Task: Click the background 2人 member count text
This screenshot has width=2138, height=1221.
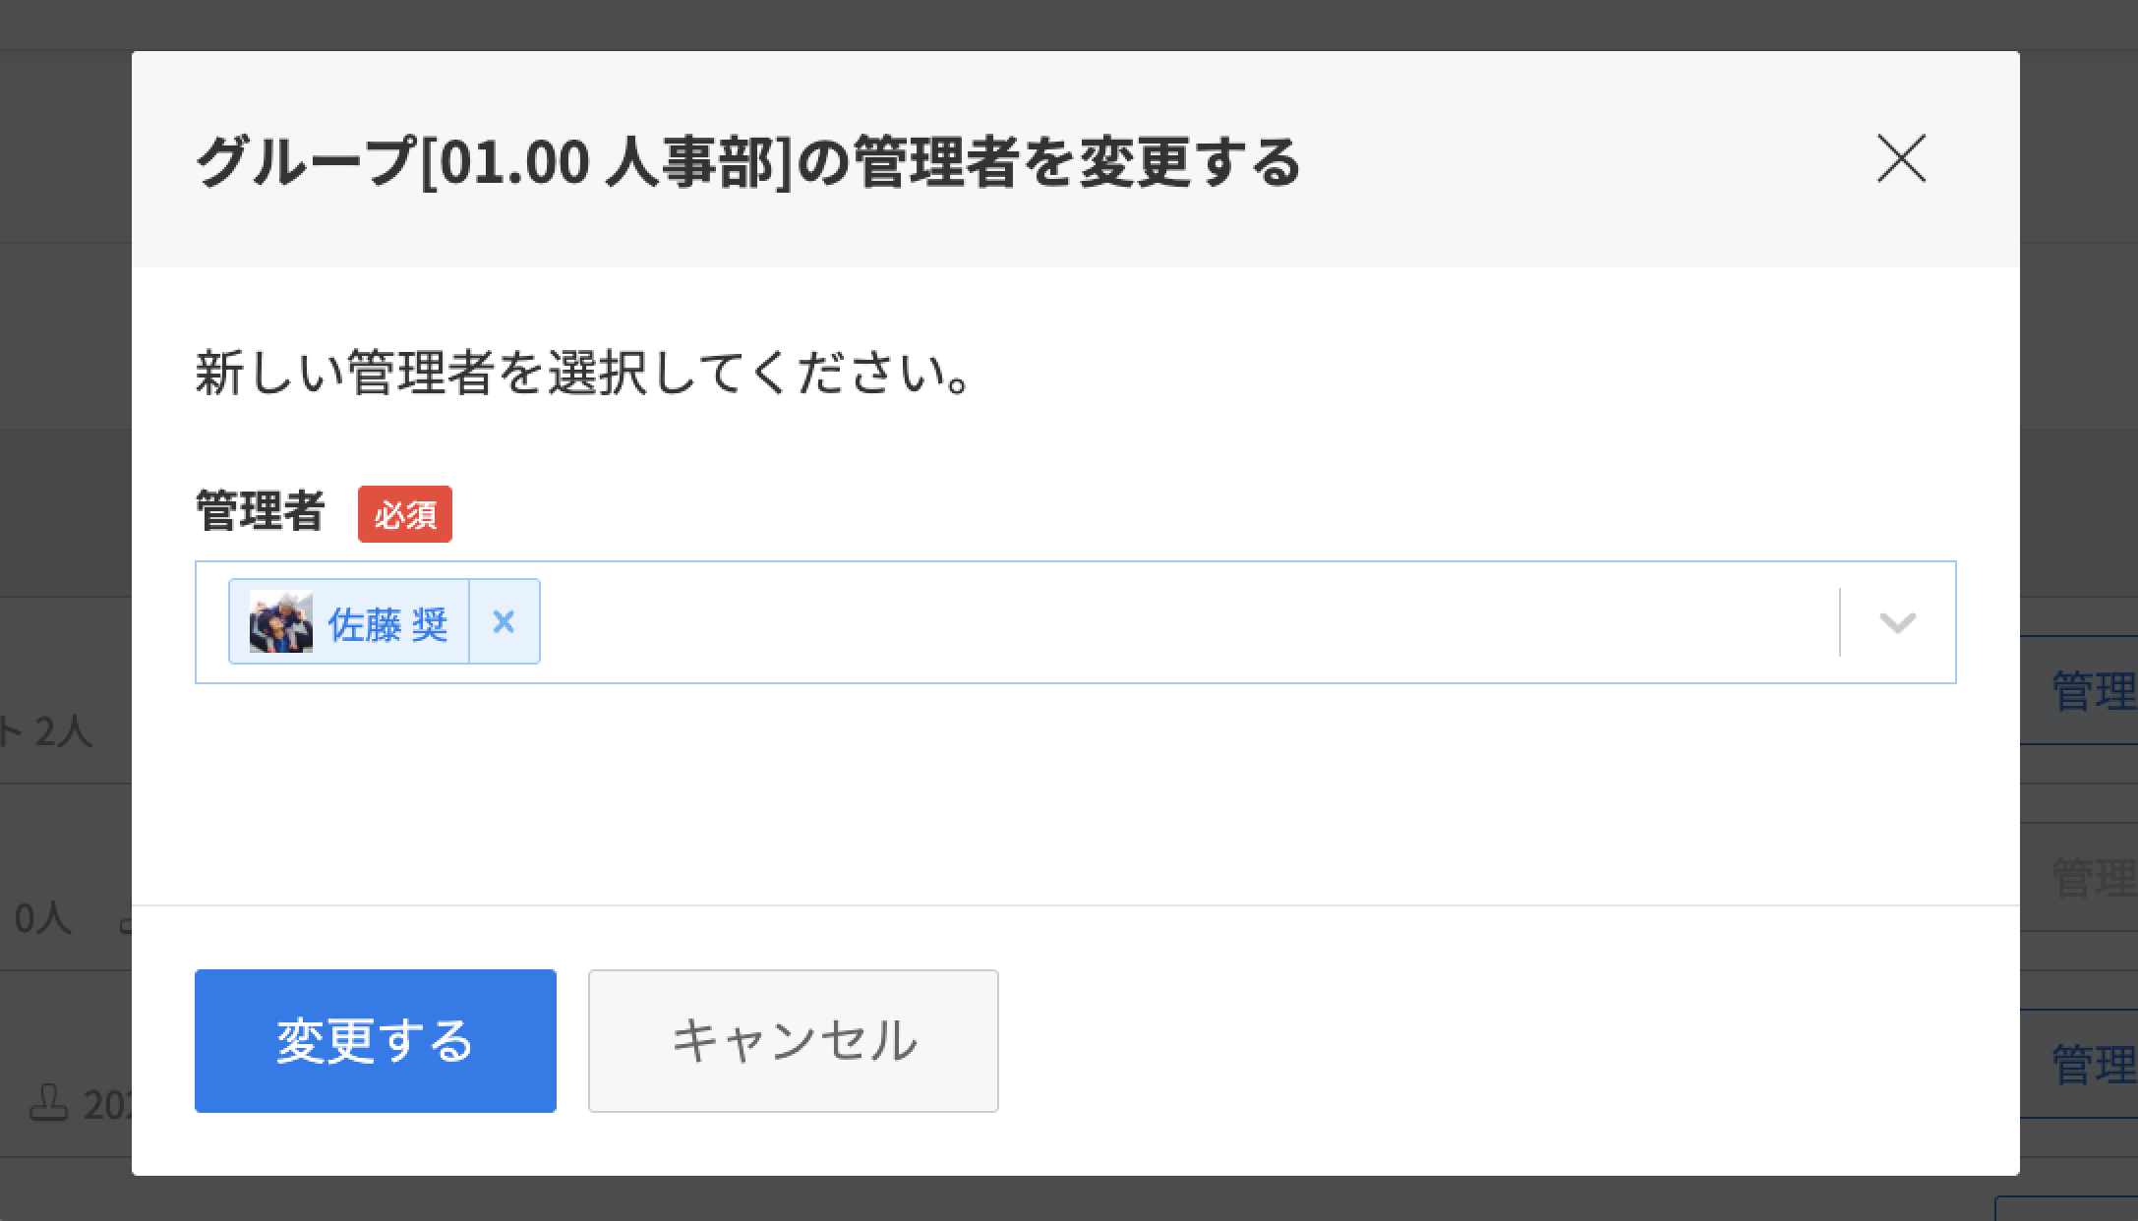Action: [63, 731]
